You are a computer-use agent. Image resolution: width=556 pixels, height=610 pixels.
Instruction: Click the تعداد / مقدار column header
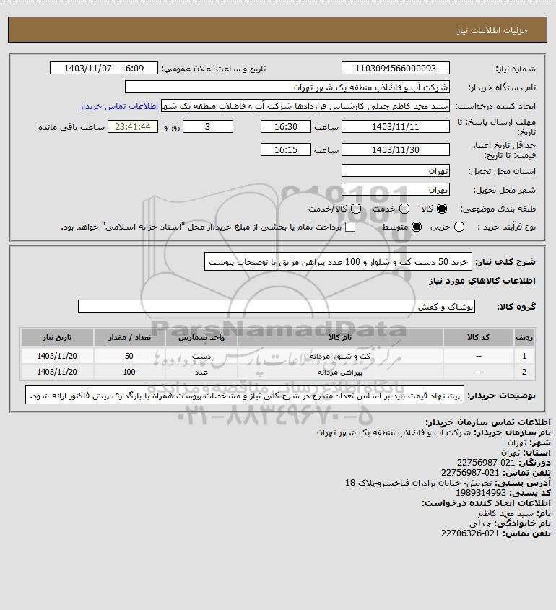coord(129,337)
